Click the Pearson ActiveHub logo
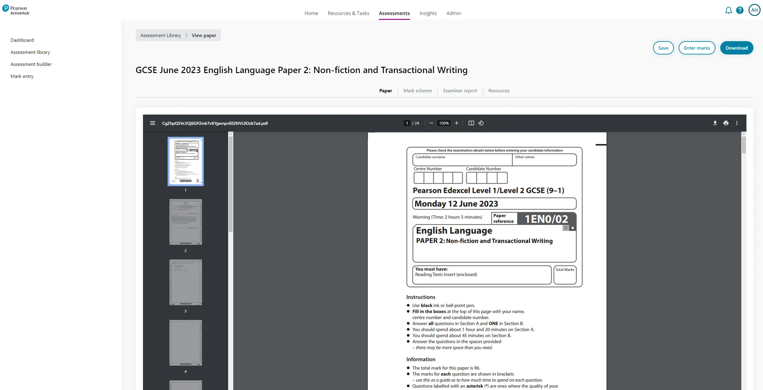The image size is (763, 390). point(16,10)
